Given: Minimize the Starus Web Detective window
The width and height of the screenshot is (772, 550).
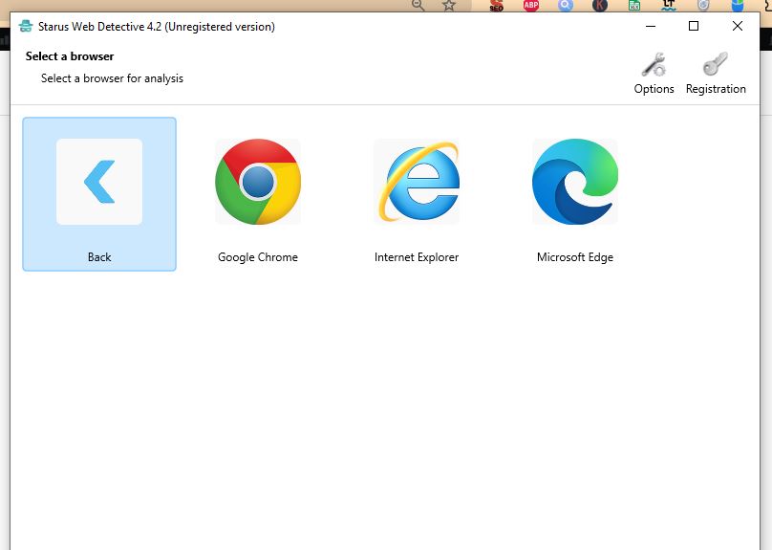Looking at the screenshot, I should point(651,26).
